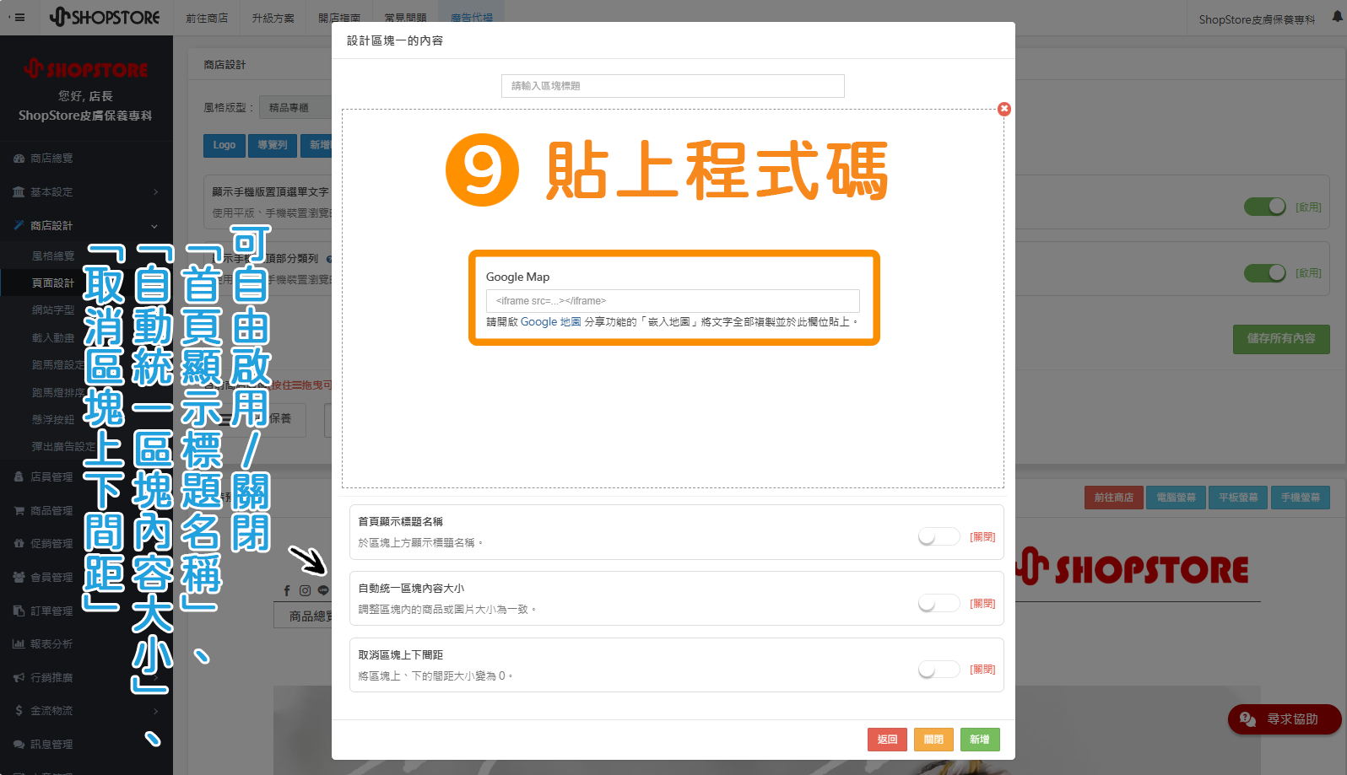This screenshot has height=775, width=1347.
Task: Toggle 首頁顯示標題名稱 switch
Action: pos(939,536)
